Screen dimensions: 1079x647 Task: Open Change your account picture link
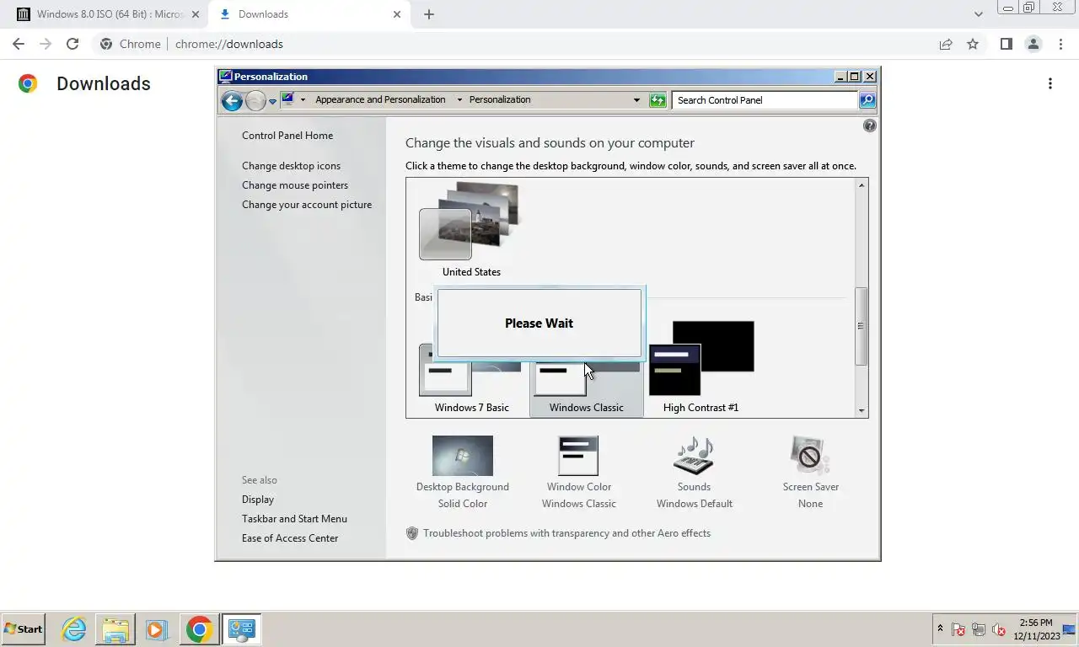[307, 205]
